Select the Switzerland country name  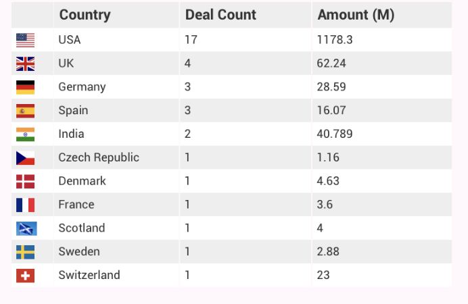point(89,275)
